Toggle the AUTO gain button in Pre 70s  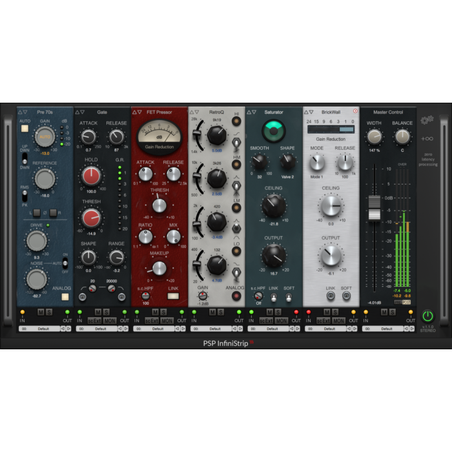(25, 128)
